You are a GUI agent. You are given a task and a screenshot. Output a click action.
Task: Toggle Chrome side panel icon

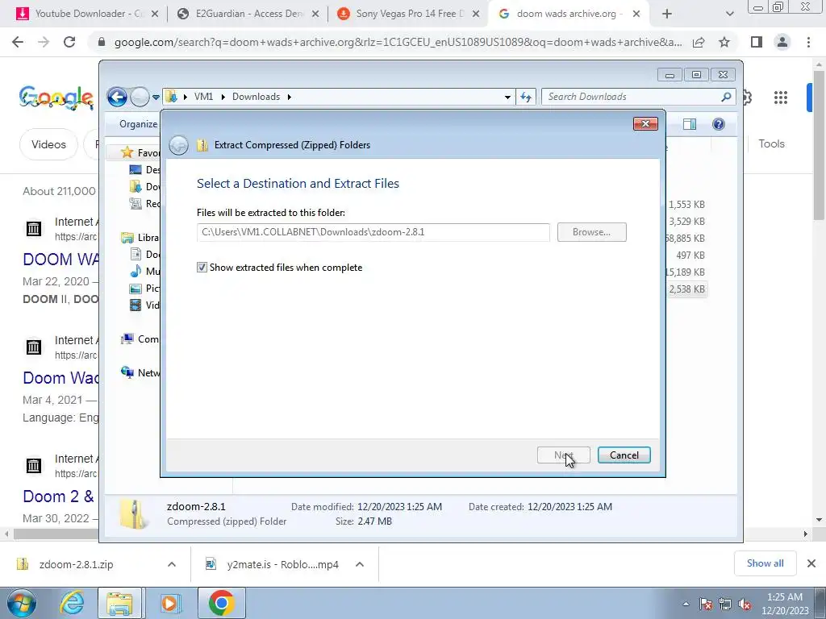click(757, 42)
